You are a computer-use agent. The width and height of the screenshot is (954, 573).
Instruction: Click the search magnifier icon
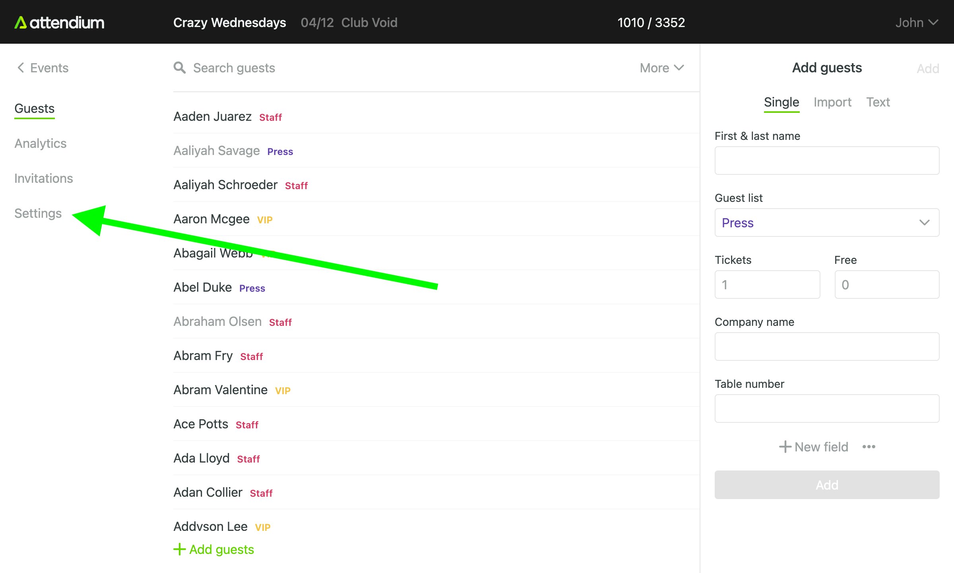point(180,68)
